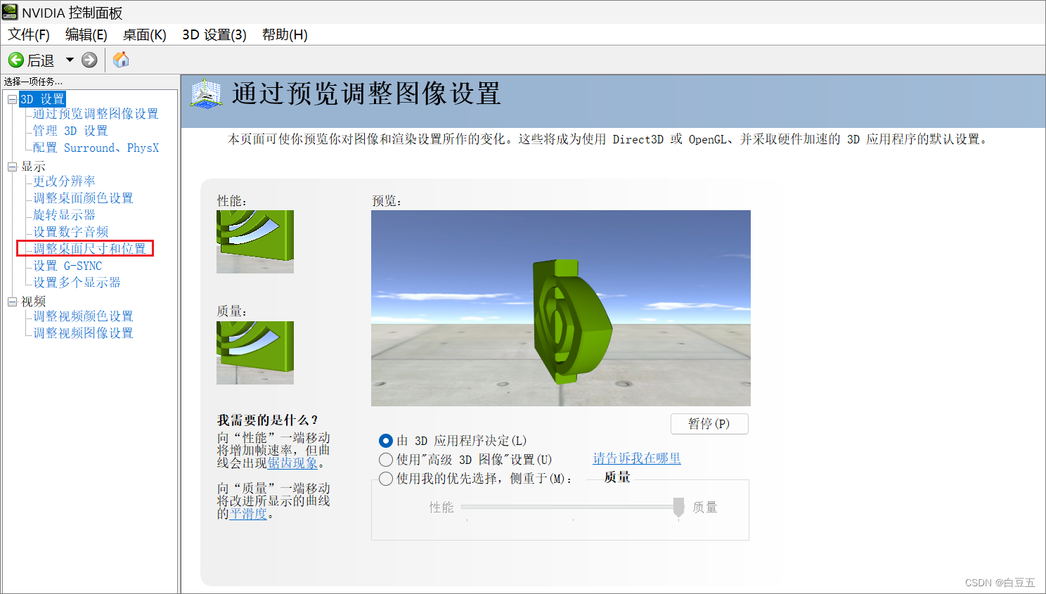Open the 文件(F) menu
The height and width of the screenshot is (594, 1046).
coord(29,34)
